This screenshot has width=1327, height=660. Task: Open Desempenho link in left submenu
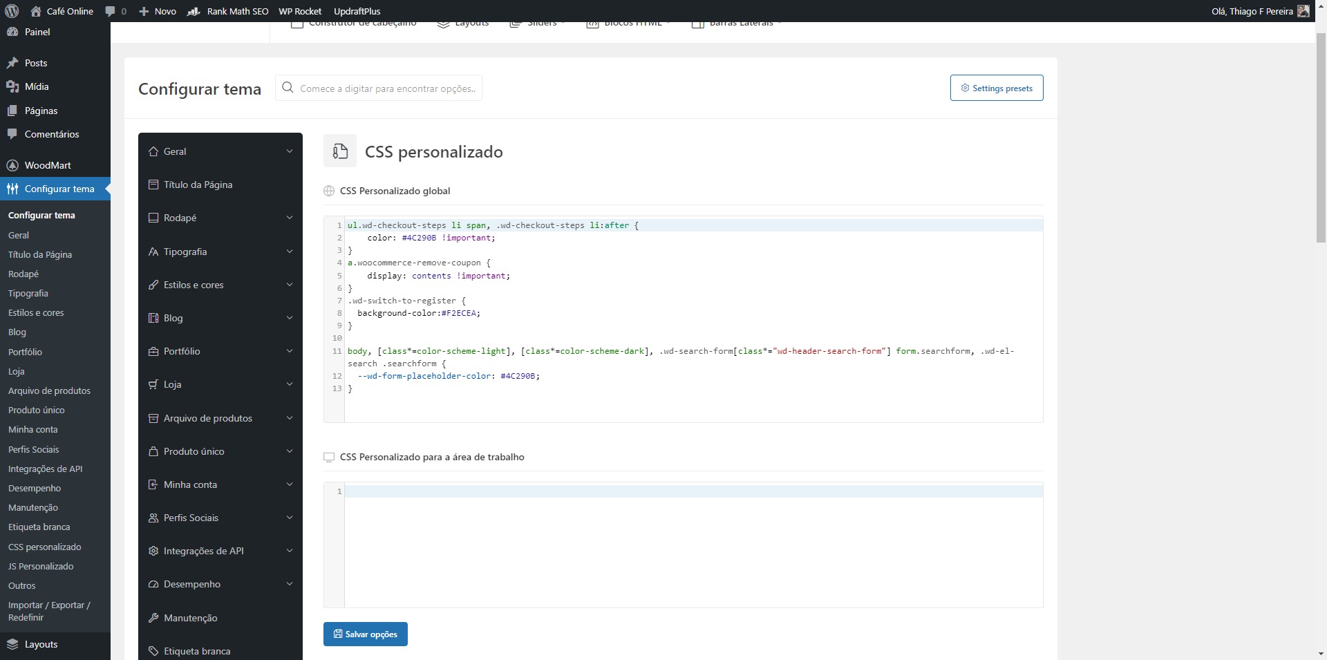point(35,488)
